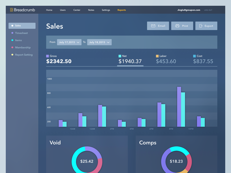The width and height of the screenshot is (231, 173).
Task: Click the Void donut chart value $25.42
Action: [x=87, y=161]
